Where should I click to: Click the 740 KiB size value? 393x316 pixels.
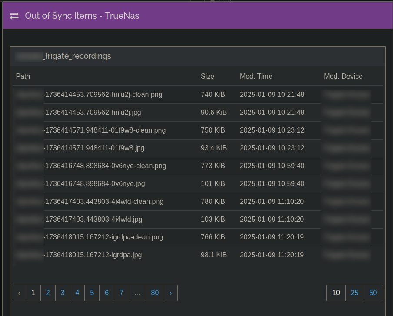pos(213,94)
